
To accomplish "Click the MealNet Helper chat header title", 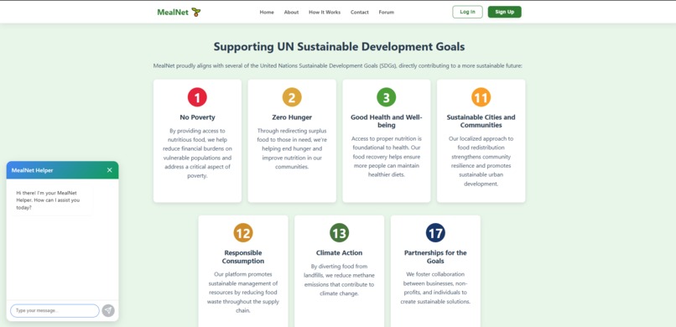I will click(33, 170).
